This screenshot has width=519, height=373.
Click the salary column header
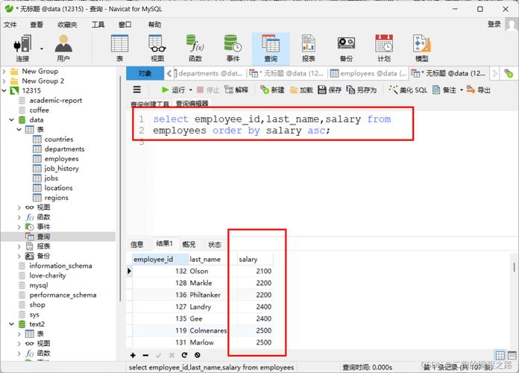click(255, 260)
